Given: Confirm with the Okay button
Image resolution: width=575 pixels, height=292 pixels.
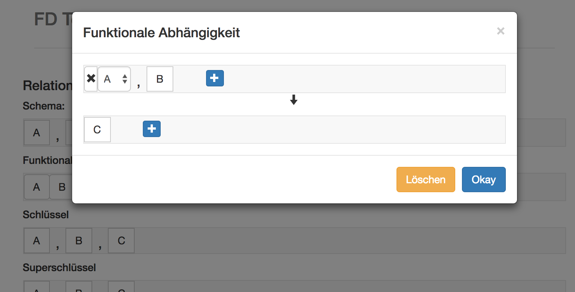Looking at the screenshot, I should (x=484, y=180).
